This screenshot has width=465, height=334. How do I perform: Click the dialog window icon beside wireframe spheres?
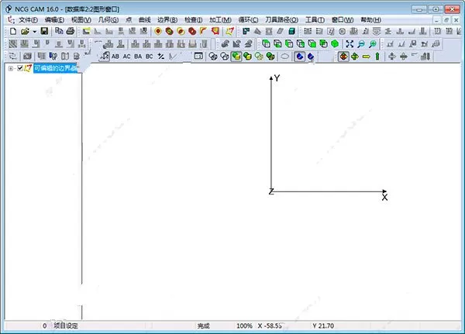pos(198,56)
